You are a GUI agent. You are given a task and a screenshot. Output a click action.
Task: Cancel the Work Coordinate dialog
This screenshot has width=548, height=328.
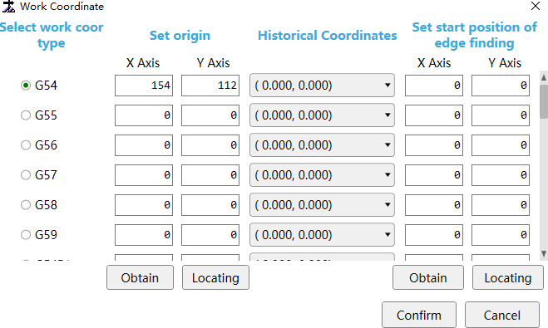pyautogui.click(x=502, y=315)
